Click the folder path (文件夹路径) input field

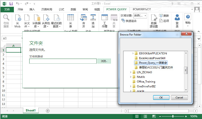[63, 61]
